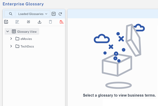The image size is (158, 106).
Task: Select the Glossary View tree item
Action: (x=22, y=31)
